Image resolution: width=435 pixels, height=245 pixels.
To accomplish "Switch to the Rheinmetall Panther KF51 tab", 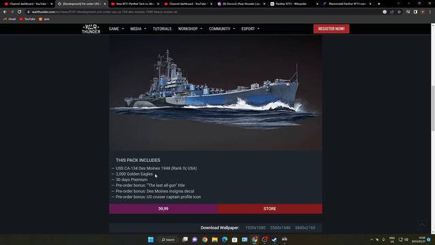I will (347, 4).
